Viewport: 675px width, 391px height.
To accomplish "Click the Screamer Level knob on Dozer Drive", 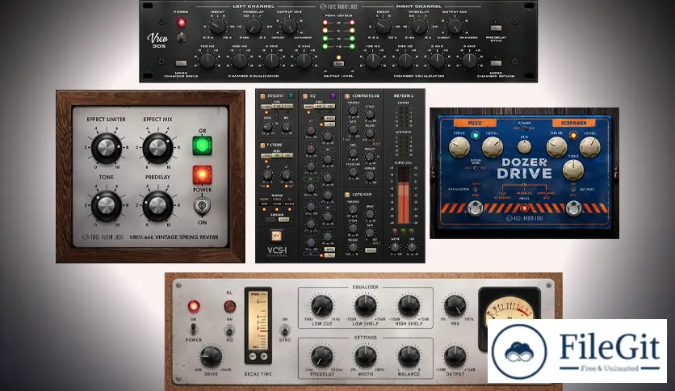I will point(590,147).
